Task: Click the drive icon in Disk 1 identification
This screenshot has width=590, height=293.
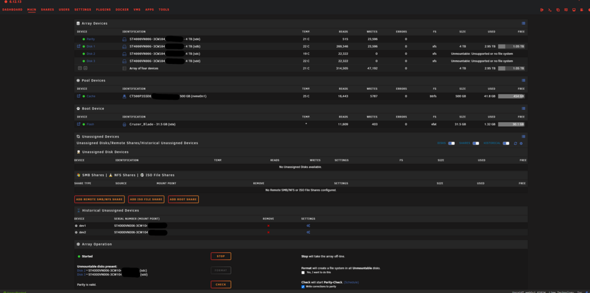Action: click(x=124, y=46)
